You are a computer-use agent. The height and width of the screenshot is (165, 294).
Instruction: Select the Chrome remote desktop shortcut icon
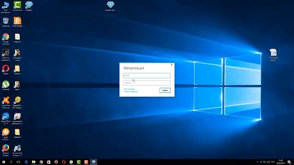[17, 118]
